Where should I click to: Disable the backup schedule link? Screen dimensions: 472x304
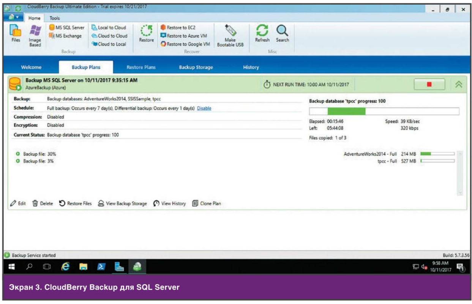pos(204,108)
